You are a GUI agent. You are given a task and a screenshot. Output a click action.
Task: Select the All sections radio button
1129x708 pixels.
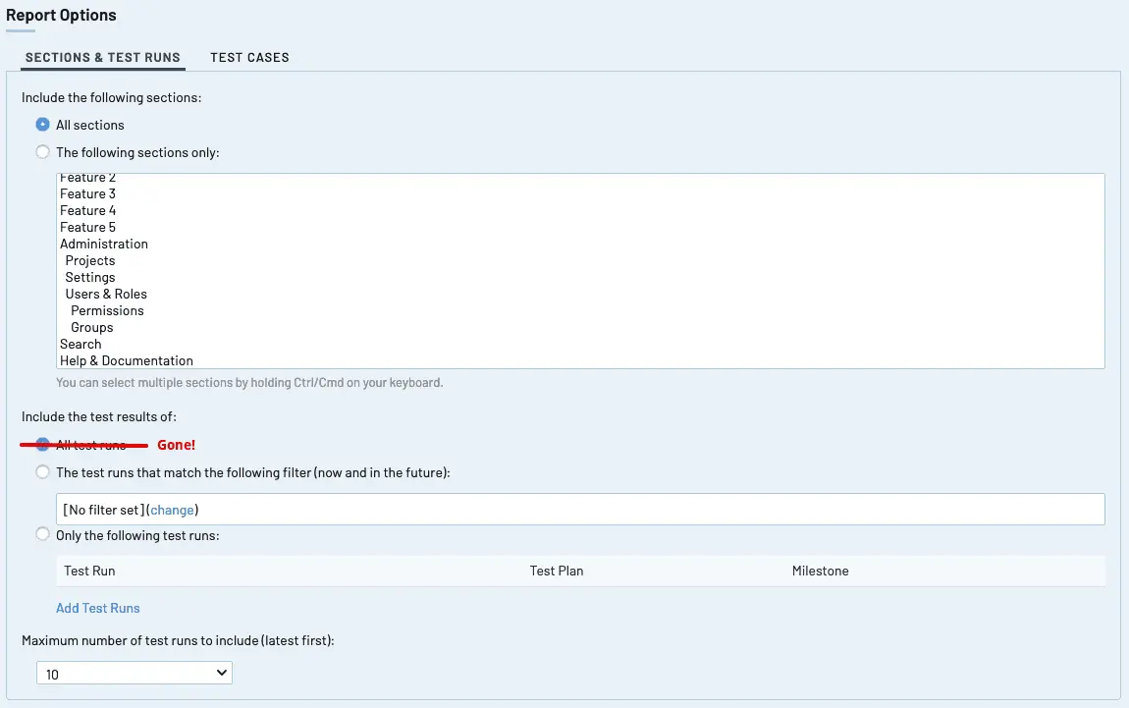(42, 125)
